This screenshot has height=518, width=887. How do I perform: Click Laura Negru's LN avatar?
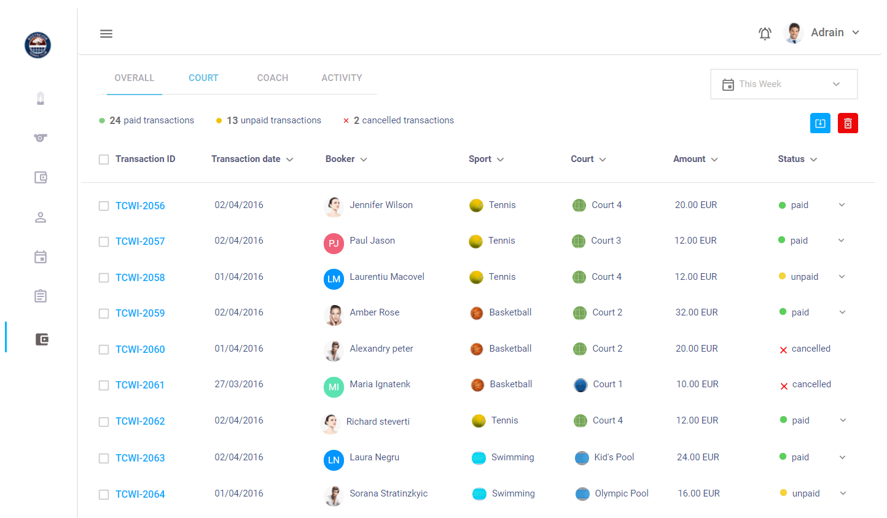334,460
